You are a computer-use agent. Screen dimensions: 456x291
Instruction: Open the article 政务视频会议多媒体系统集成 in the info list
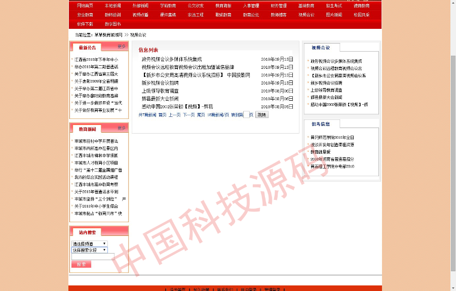click(171, 59)
